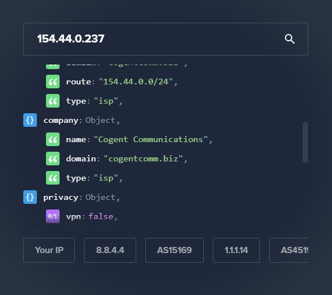Look up the 8.8.4.4 example
332x295 pixels.
pos(110,250)
